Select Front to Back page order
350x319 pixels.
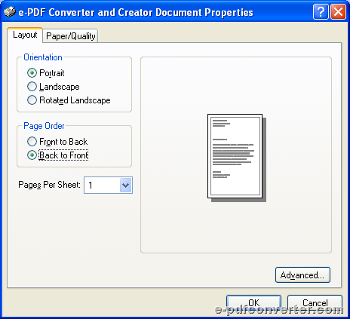click(x=32, y=142)
